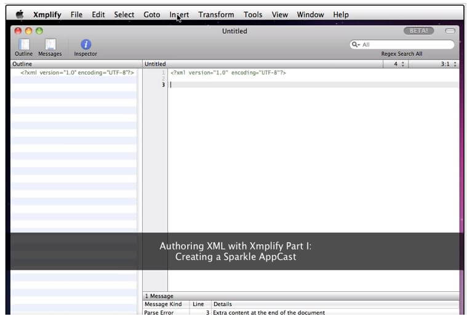
Task: Open the Xmplify application menu
Action: (47, 15)
